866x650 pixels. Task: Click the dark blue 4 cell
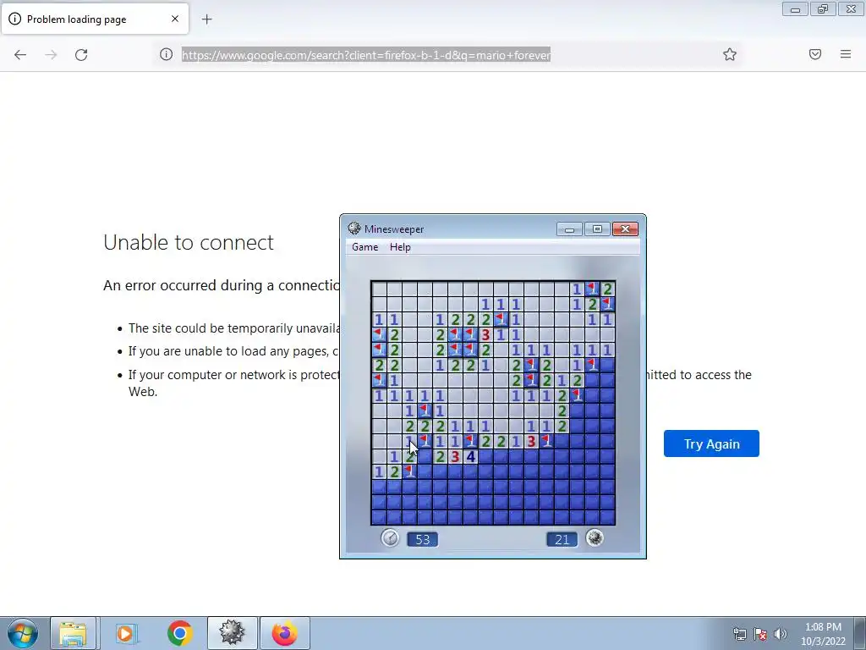coord(470,456)
